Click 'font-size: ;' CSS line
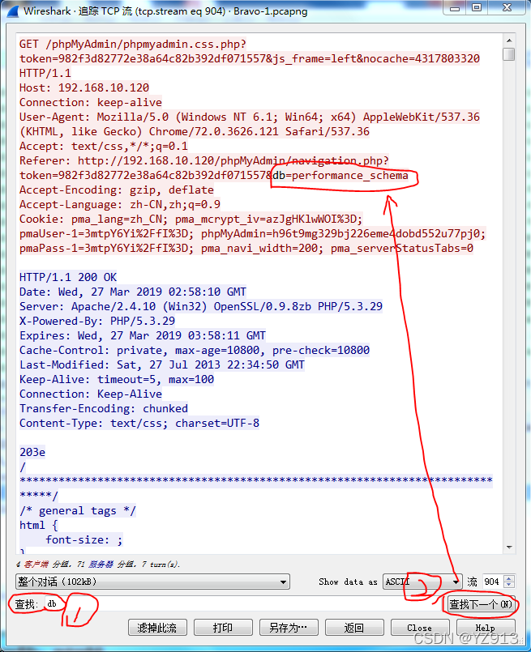Image resolution: width=531 pixels, height=652 pixels. point(84,539)
